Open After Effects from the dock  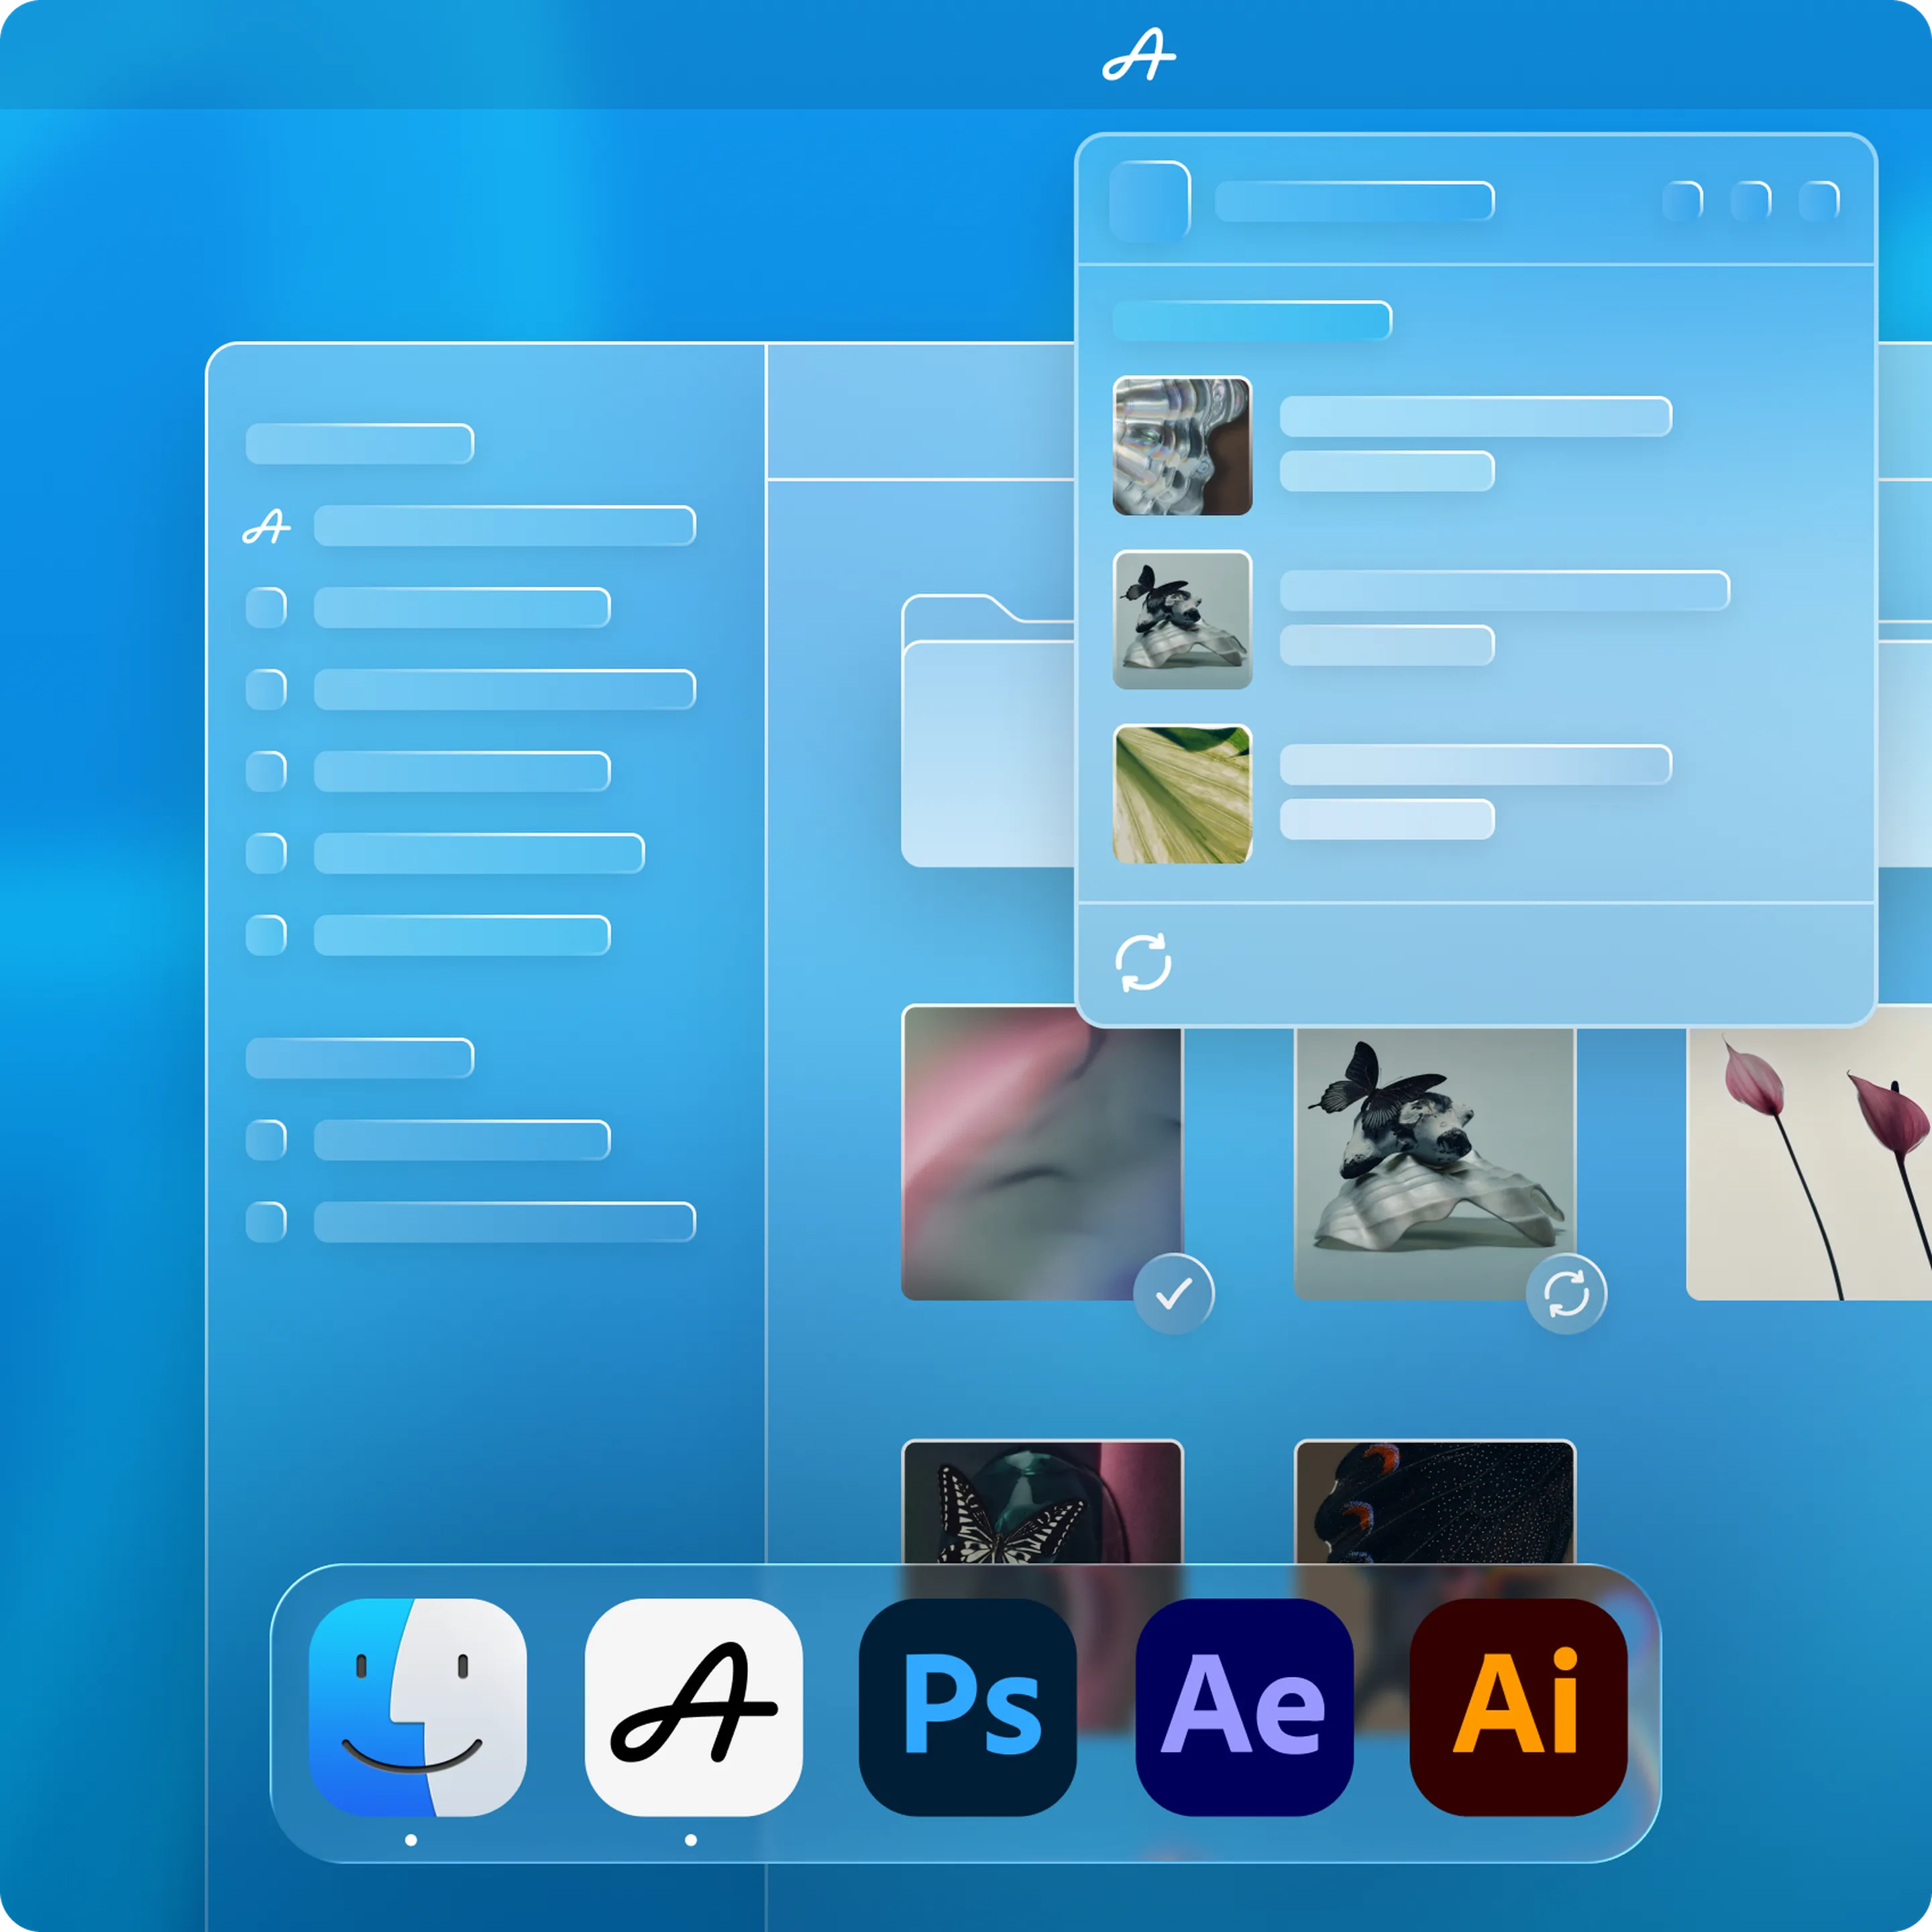click(x=1244, y=1707)
